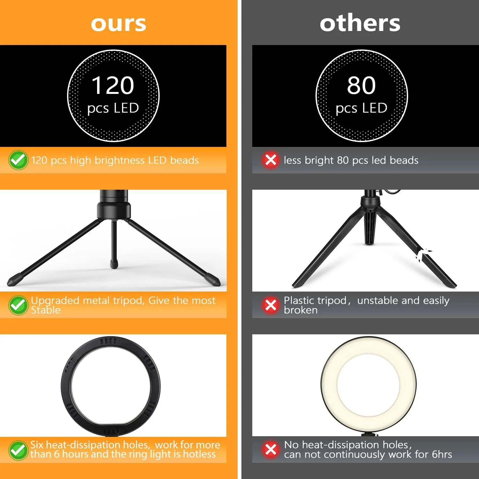The height and width of the screenshot is (479, 479).
Task: Select the 'ours' column header
Action: click(x=118, y=23)
